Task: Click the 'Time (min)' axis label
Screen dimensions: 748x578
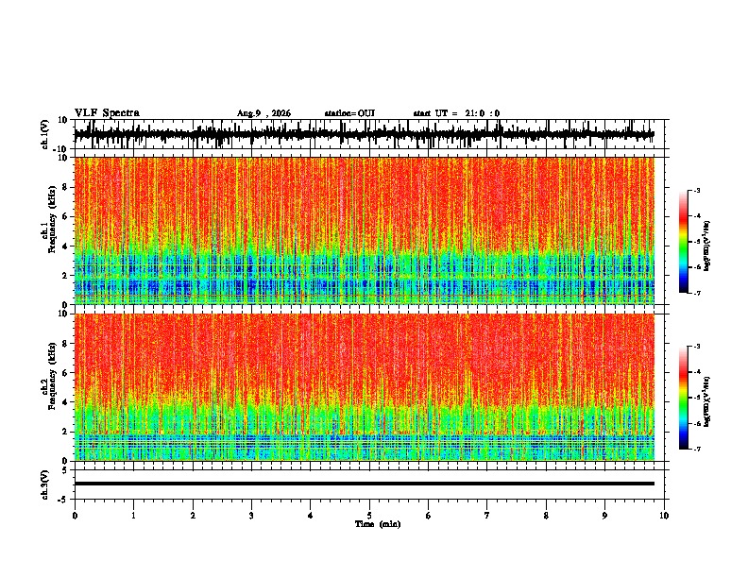Action: 378,524
